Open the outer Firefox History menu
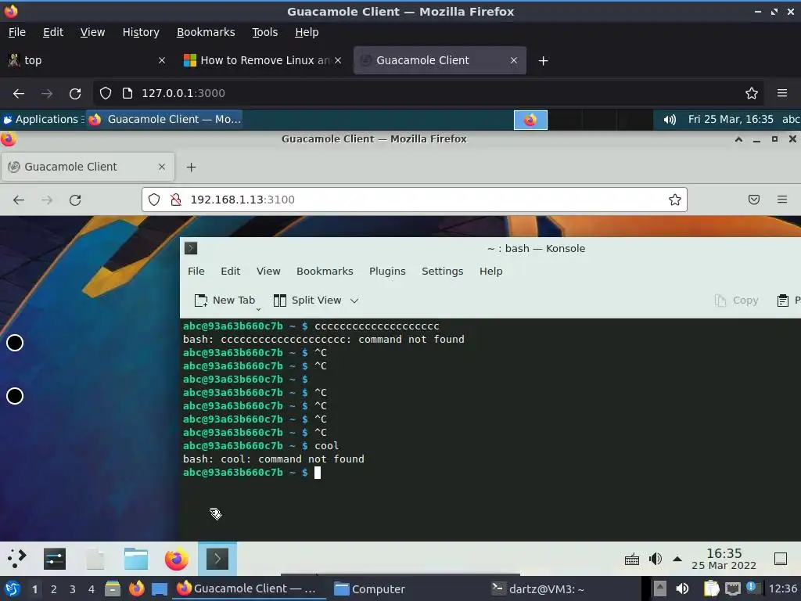801x601 pixels. 141,32
